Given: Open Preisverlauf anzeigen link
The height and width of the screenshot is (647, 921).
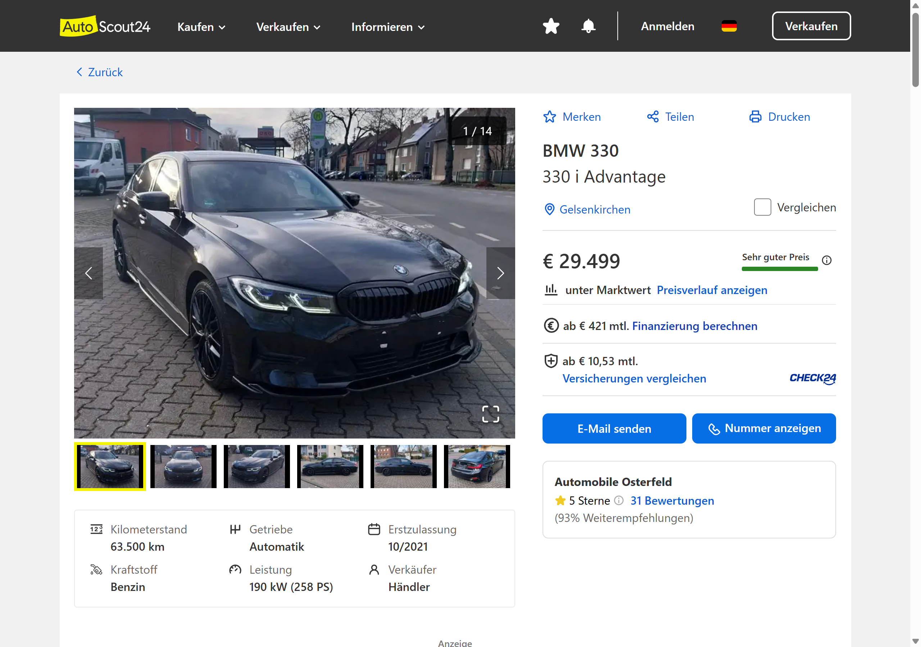Looking at the screenshot, I should (x=712, y=290).
